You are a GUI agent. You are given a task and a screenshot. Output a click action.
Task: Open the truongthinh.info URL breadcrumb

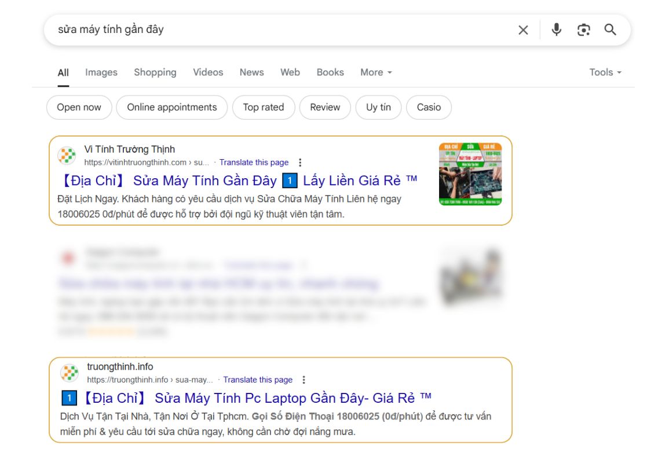click(x=150, y=380)
